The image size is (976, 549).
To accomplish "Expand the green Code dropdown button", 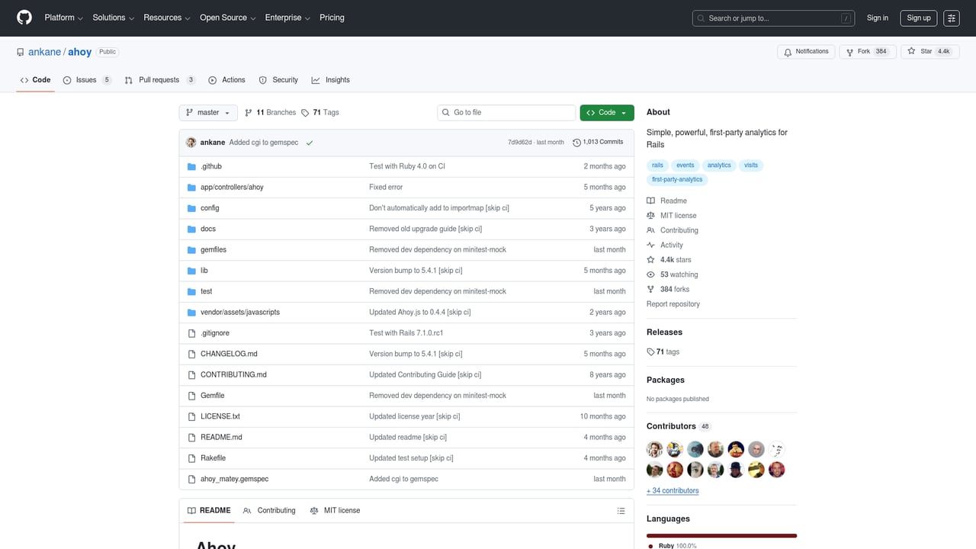I will (x=606, y=113).
